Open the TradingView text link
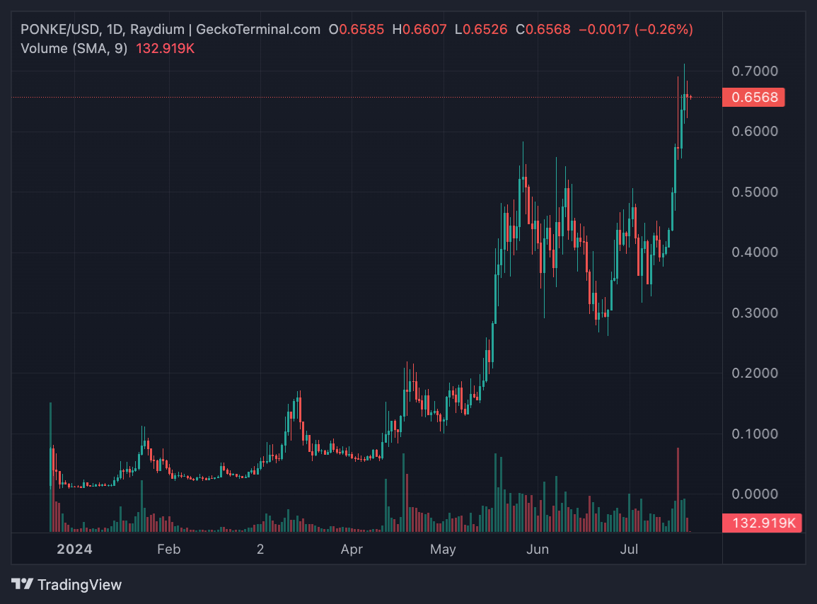 coord(80,585)
